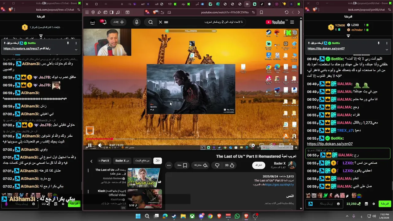393x221 pixels.
Task: Toggle subtitles on the YouTube player
Action: coord(262,145)
